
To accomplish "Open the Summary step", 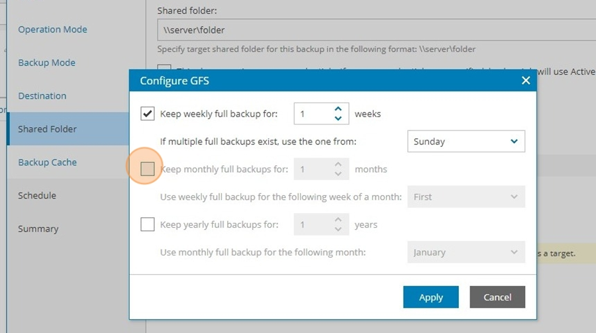I will point(38,229).
